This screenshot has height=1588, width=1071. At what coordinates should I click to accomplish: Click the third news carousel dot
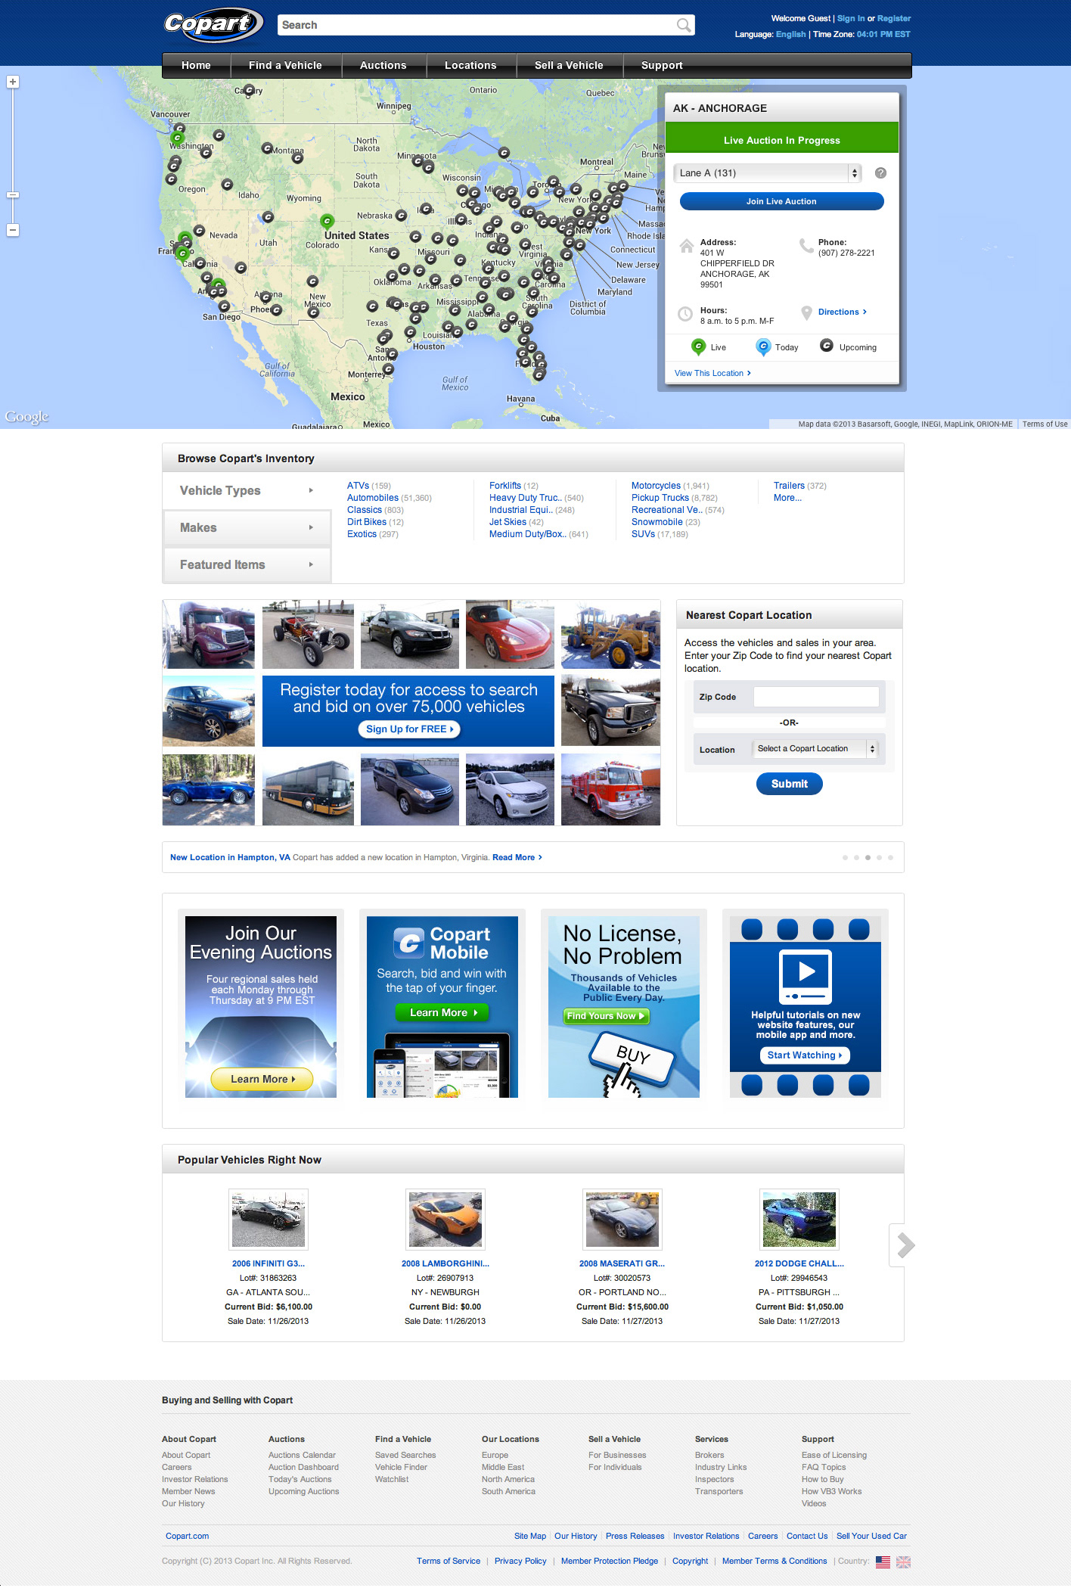pyautogui.click(x=868, y=858)
